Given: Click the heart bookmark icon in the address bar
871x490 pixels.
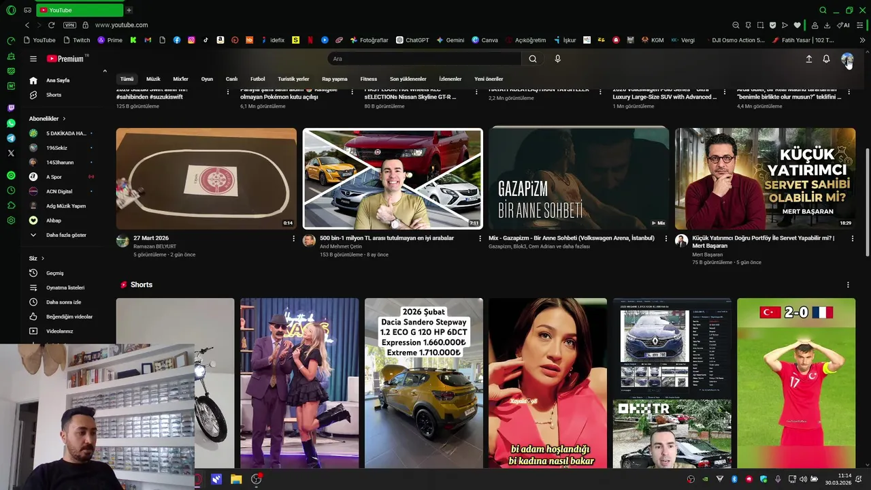Looking at the screenshot, I should [797, 25].
